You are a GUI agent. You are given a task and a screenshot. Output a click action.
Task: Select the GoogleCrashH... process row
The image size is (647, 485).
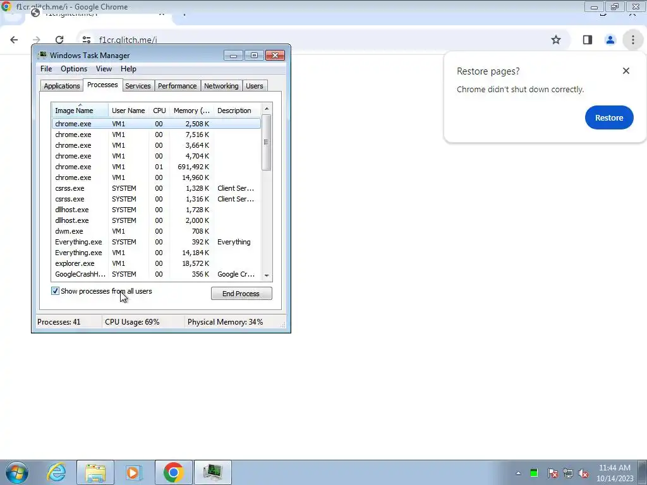[x=156, y=274]
